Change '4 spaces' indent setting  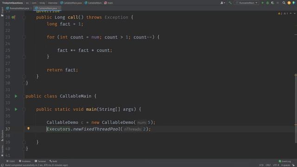tap(285, 165)
